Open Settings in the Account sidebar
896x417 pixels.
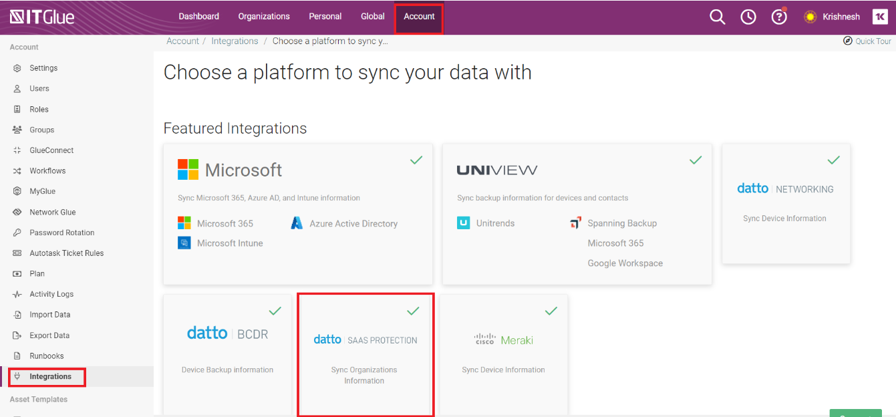43,68
